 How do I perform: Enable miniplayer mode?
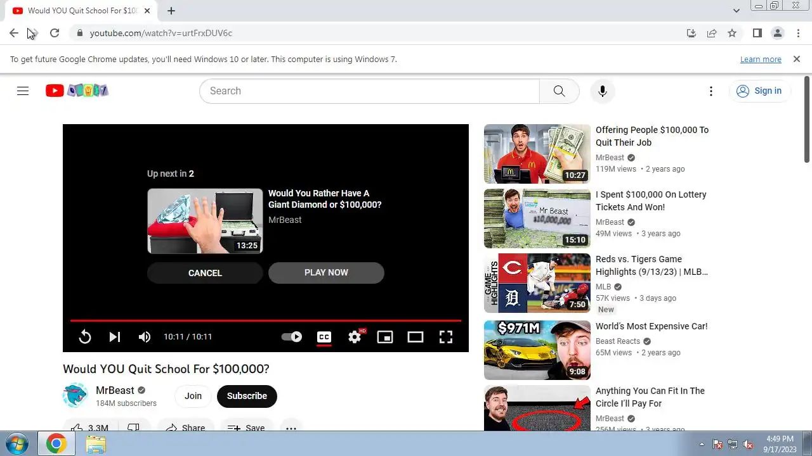coord(385,337)
